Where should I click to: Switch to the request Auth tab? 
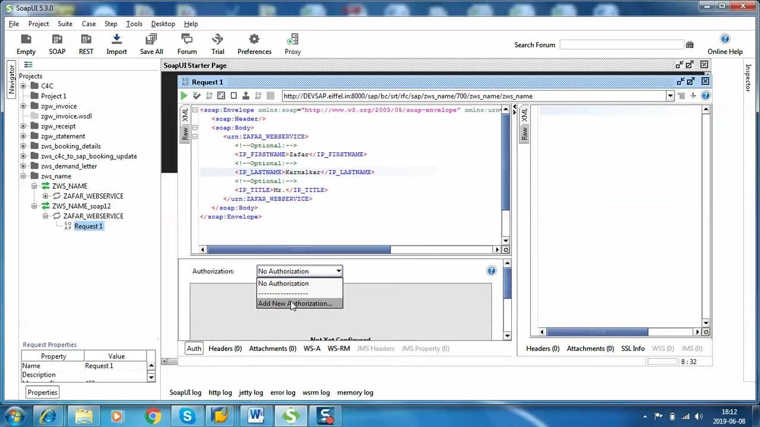194,348
